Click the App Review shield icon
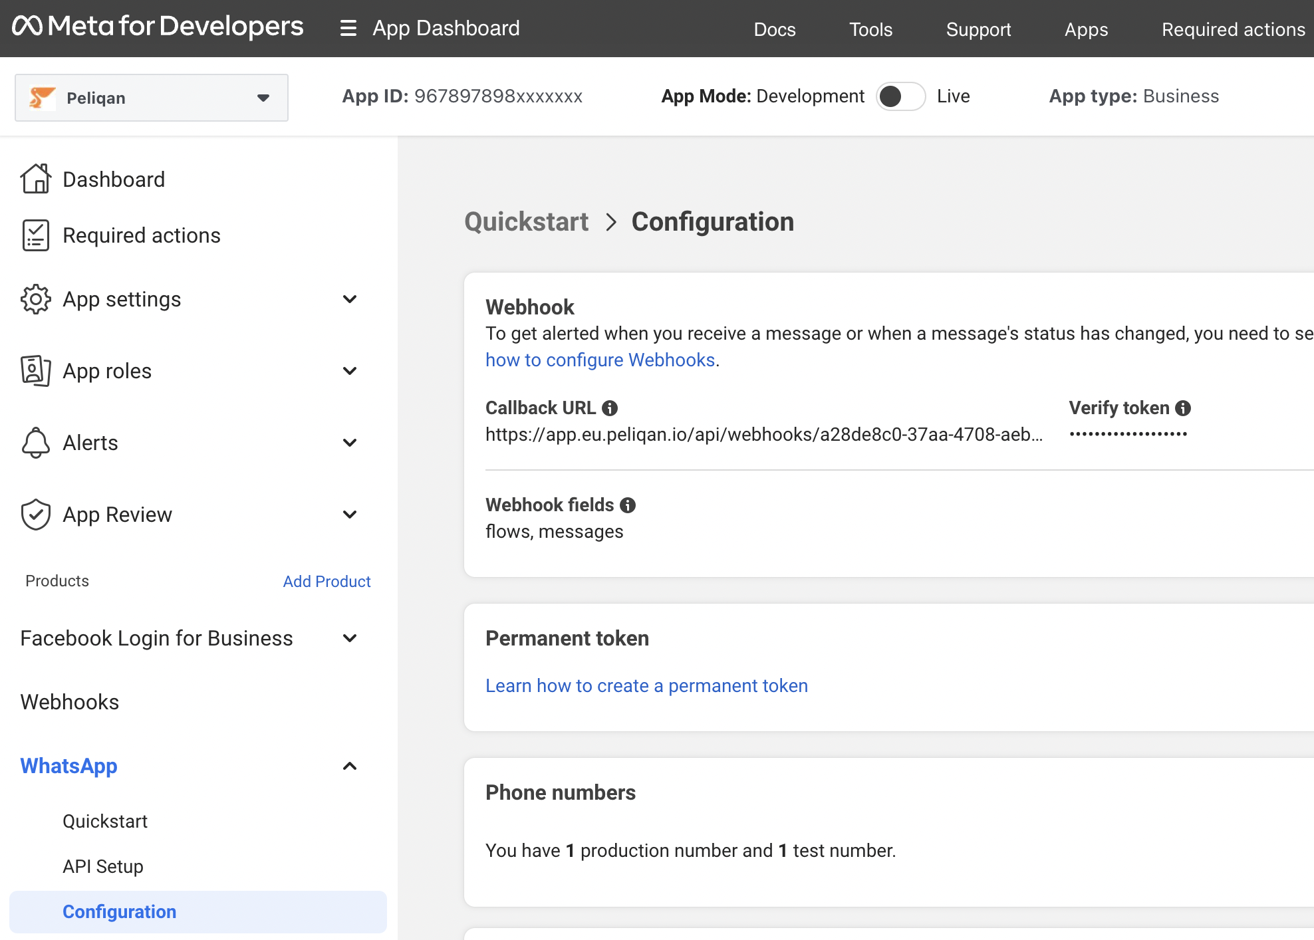The image size is (1314, 940). [36, 515]
